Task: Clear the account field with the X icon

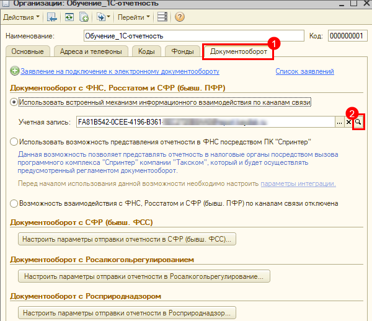Action: point(348,123)
